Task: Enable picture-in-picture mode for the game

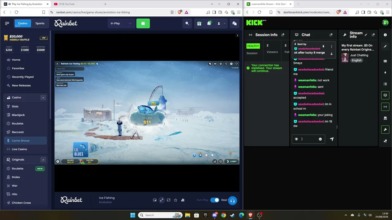Action: (155, 200)
